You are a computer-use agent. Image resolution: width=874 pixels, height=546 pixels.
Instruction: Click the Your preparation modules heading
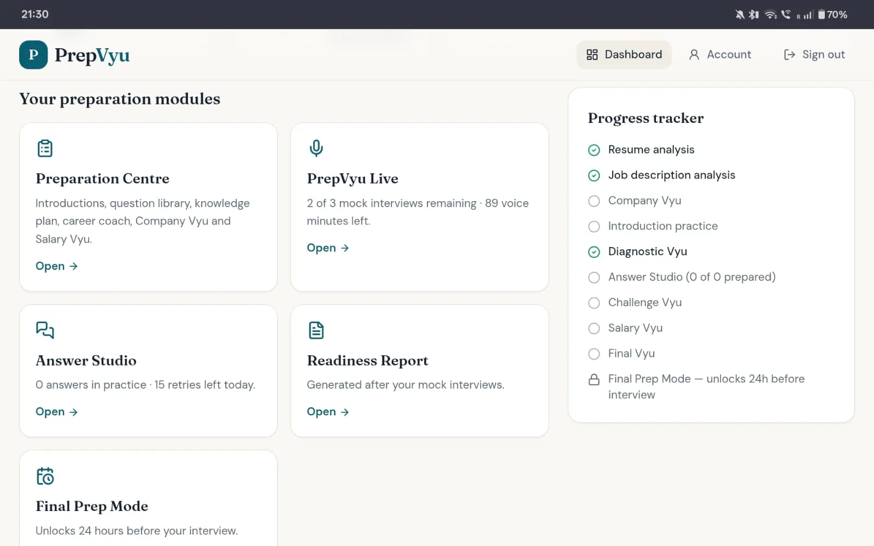[x=120, y=99]
